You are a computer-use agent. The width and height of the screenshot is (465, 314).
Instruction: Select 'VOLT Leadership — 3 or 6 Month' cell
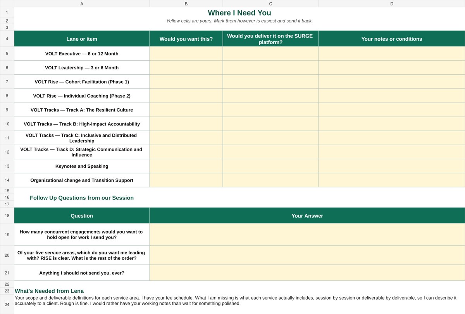coord(82,68)
